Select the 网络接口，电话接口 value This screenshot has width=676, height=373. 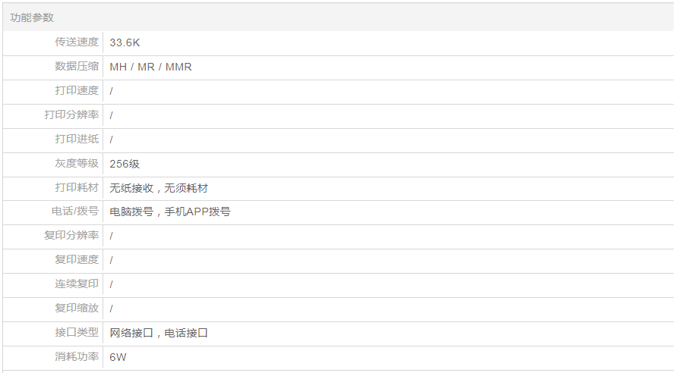pos(158,333)
